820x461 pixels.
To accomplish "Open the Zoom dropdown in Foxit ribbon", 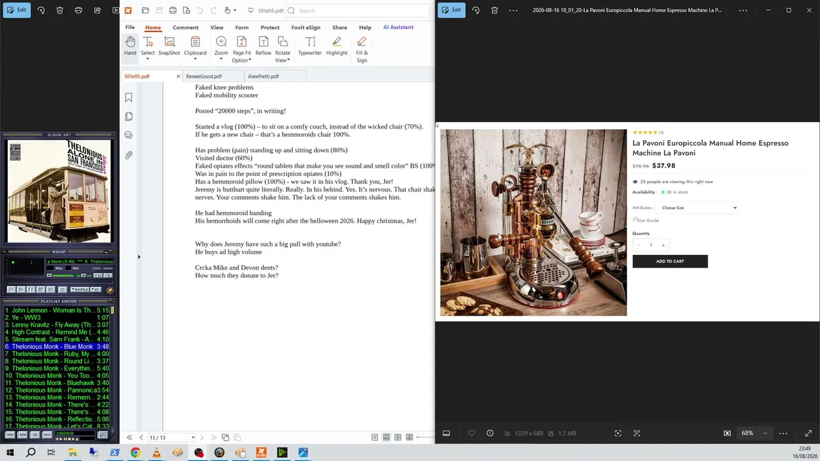I will coord(221,60).
